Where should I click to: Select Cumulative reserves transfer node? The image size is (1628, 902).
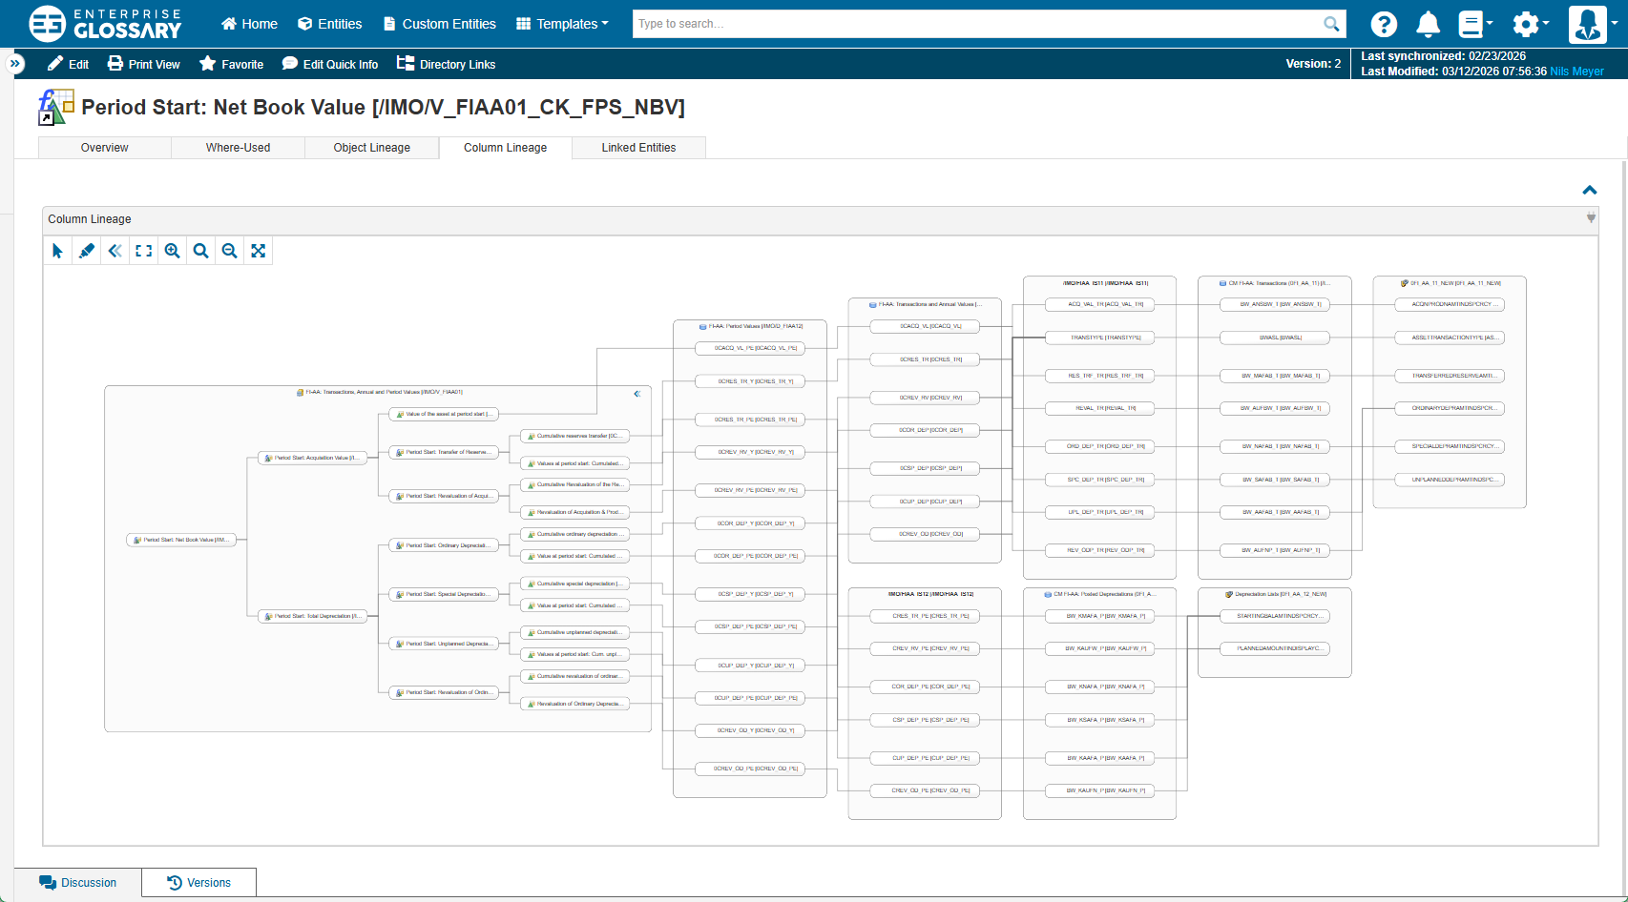[575, 436]
